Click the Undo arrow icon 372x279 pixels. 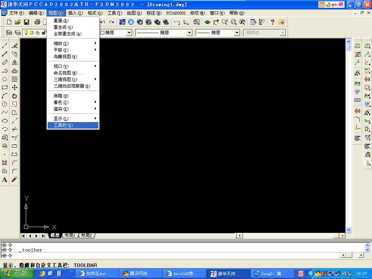coord(103,22)
